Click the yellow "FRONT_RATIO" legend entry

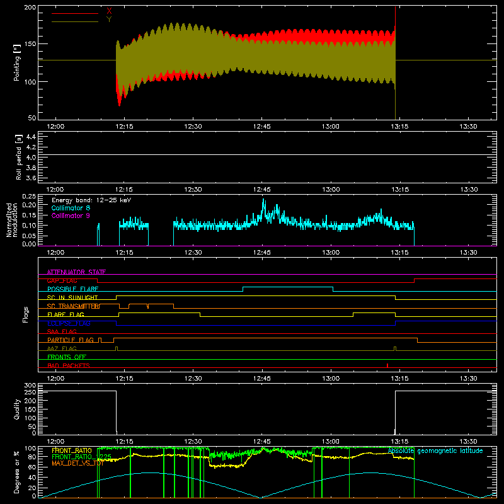72,450
